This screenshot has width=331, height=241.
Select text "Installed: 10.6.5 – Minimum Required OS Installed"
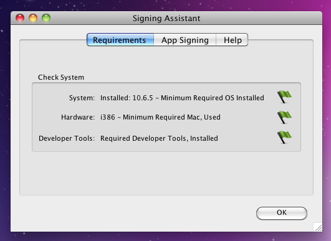coord(182,98)
